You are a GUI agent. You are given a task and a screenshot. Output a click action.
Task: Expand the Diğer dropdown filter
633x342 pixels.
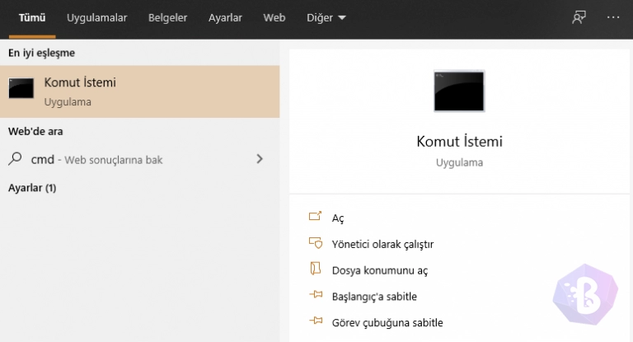326,17
